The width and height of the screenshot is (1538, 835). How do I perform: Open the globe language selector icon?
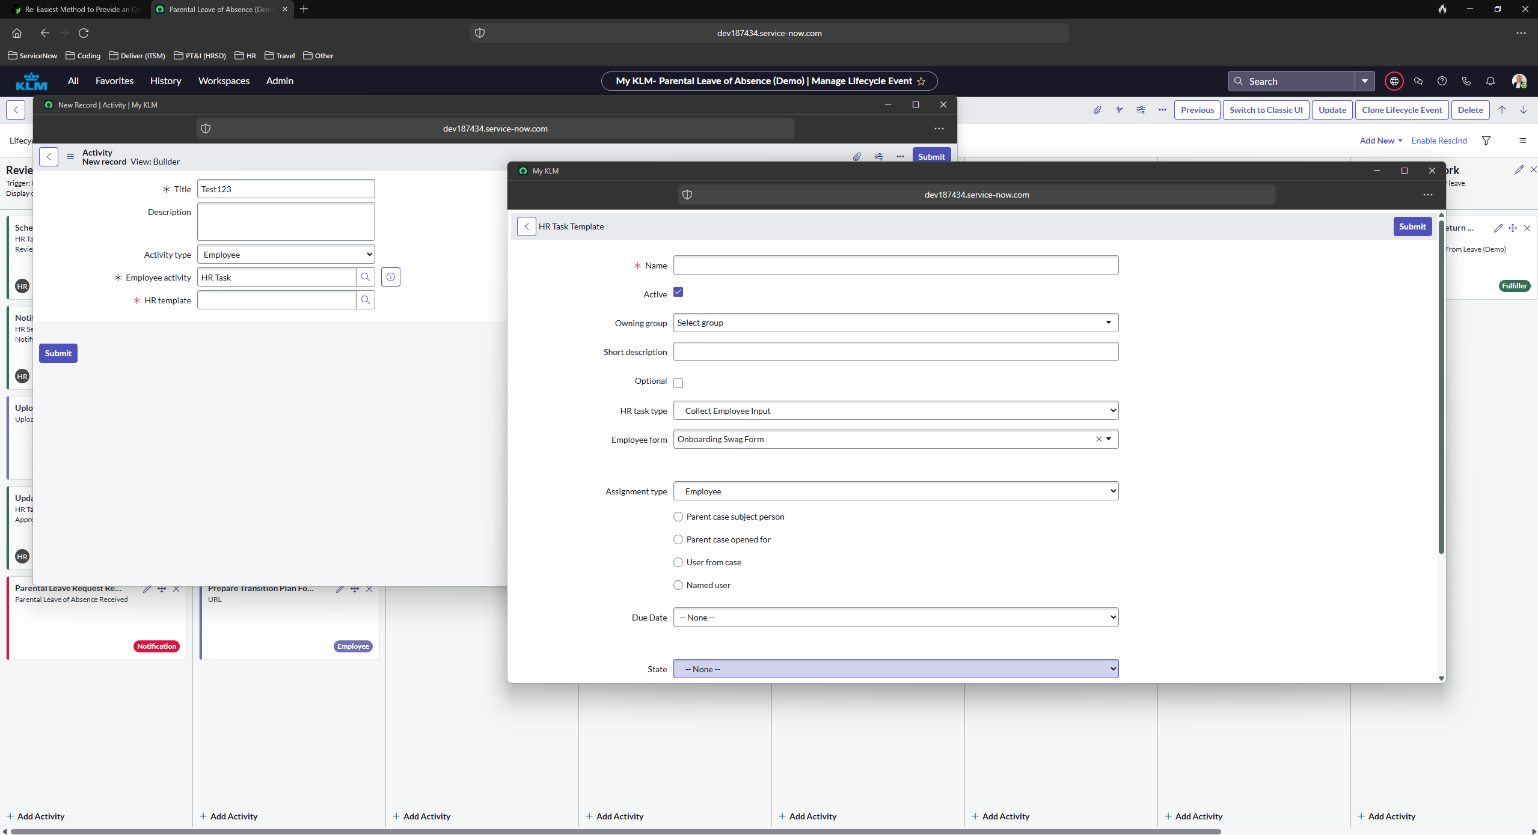(x=1394, y=81)
